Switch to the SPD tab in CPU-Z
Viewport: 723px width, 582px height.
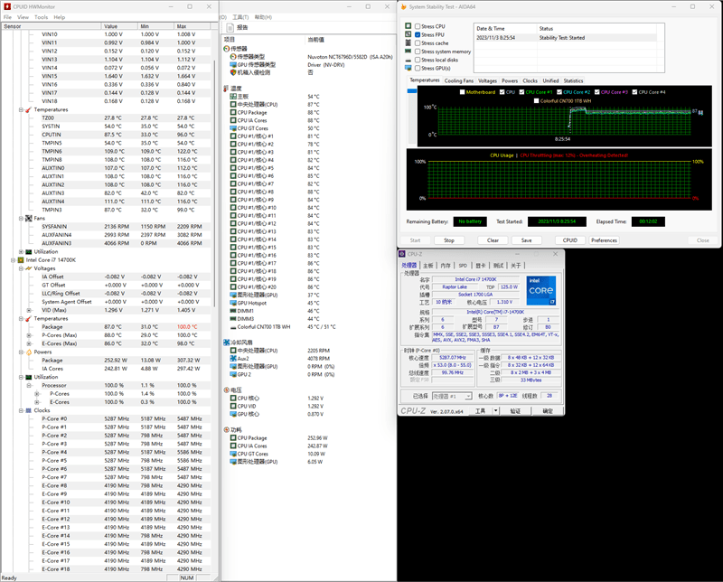pos(463,266)
